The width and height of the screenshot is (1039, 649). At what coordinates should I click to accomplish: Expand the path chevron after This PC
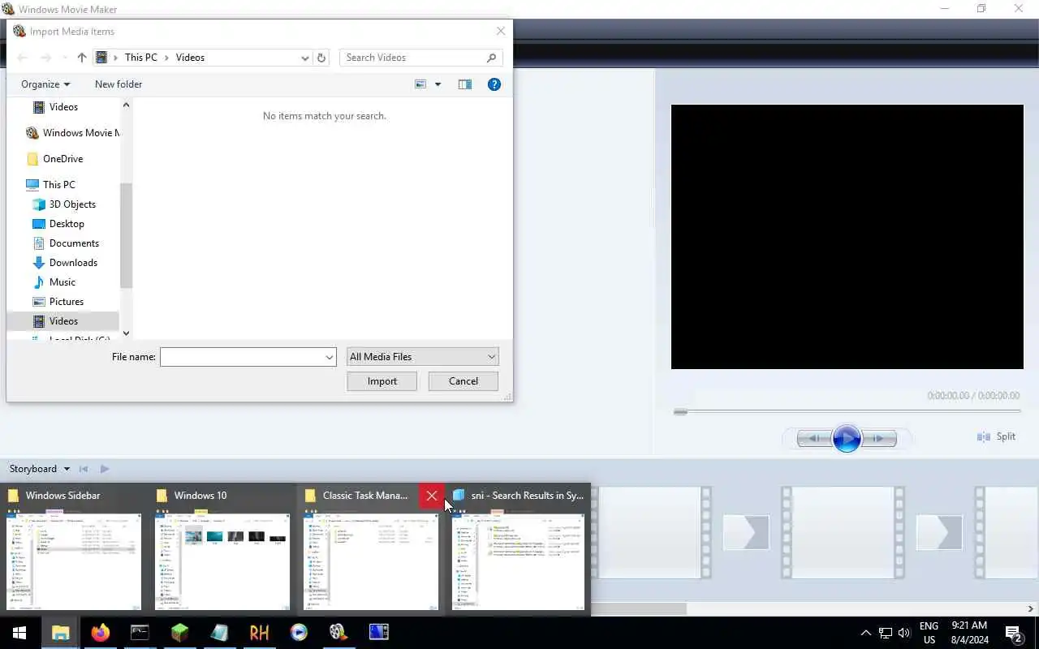click(167, 58)
